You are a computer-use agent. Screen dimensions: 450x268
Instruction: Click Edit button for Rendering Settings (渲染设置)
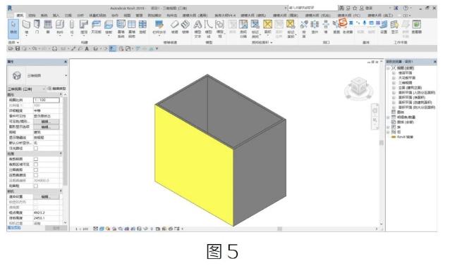[x=47, y=197]
